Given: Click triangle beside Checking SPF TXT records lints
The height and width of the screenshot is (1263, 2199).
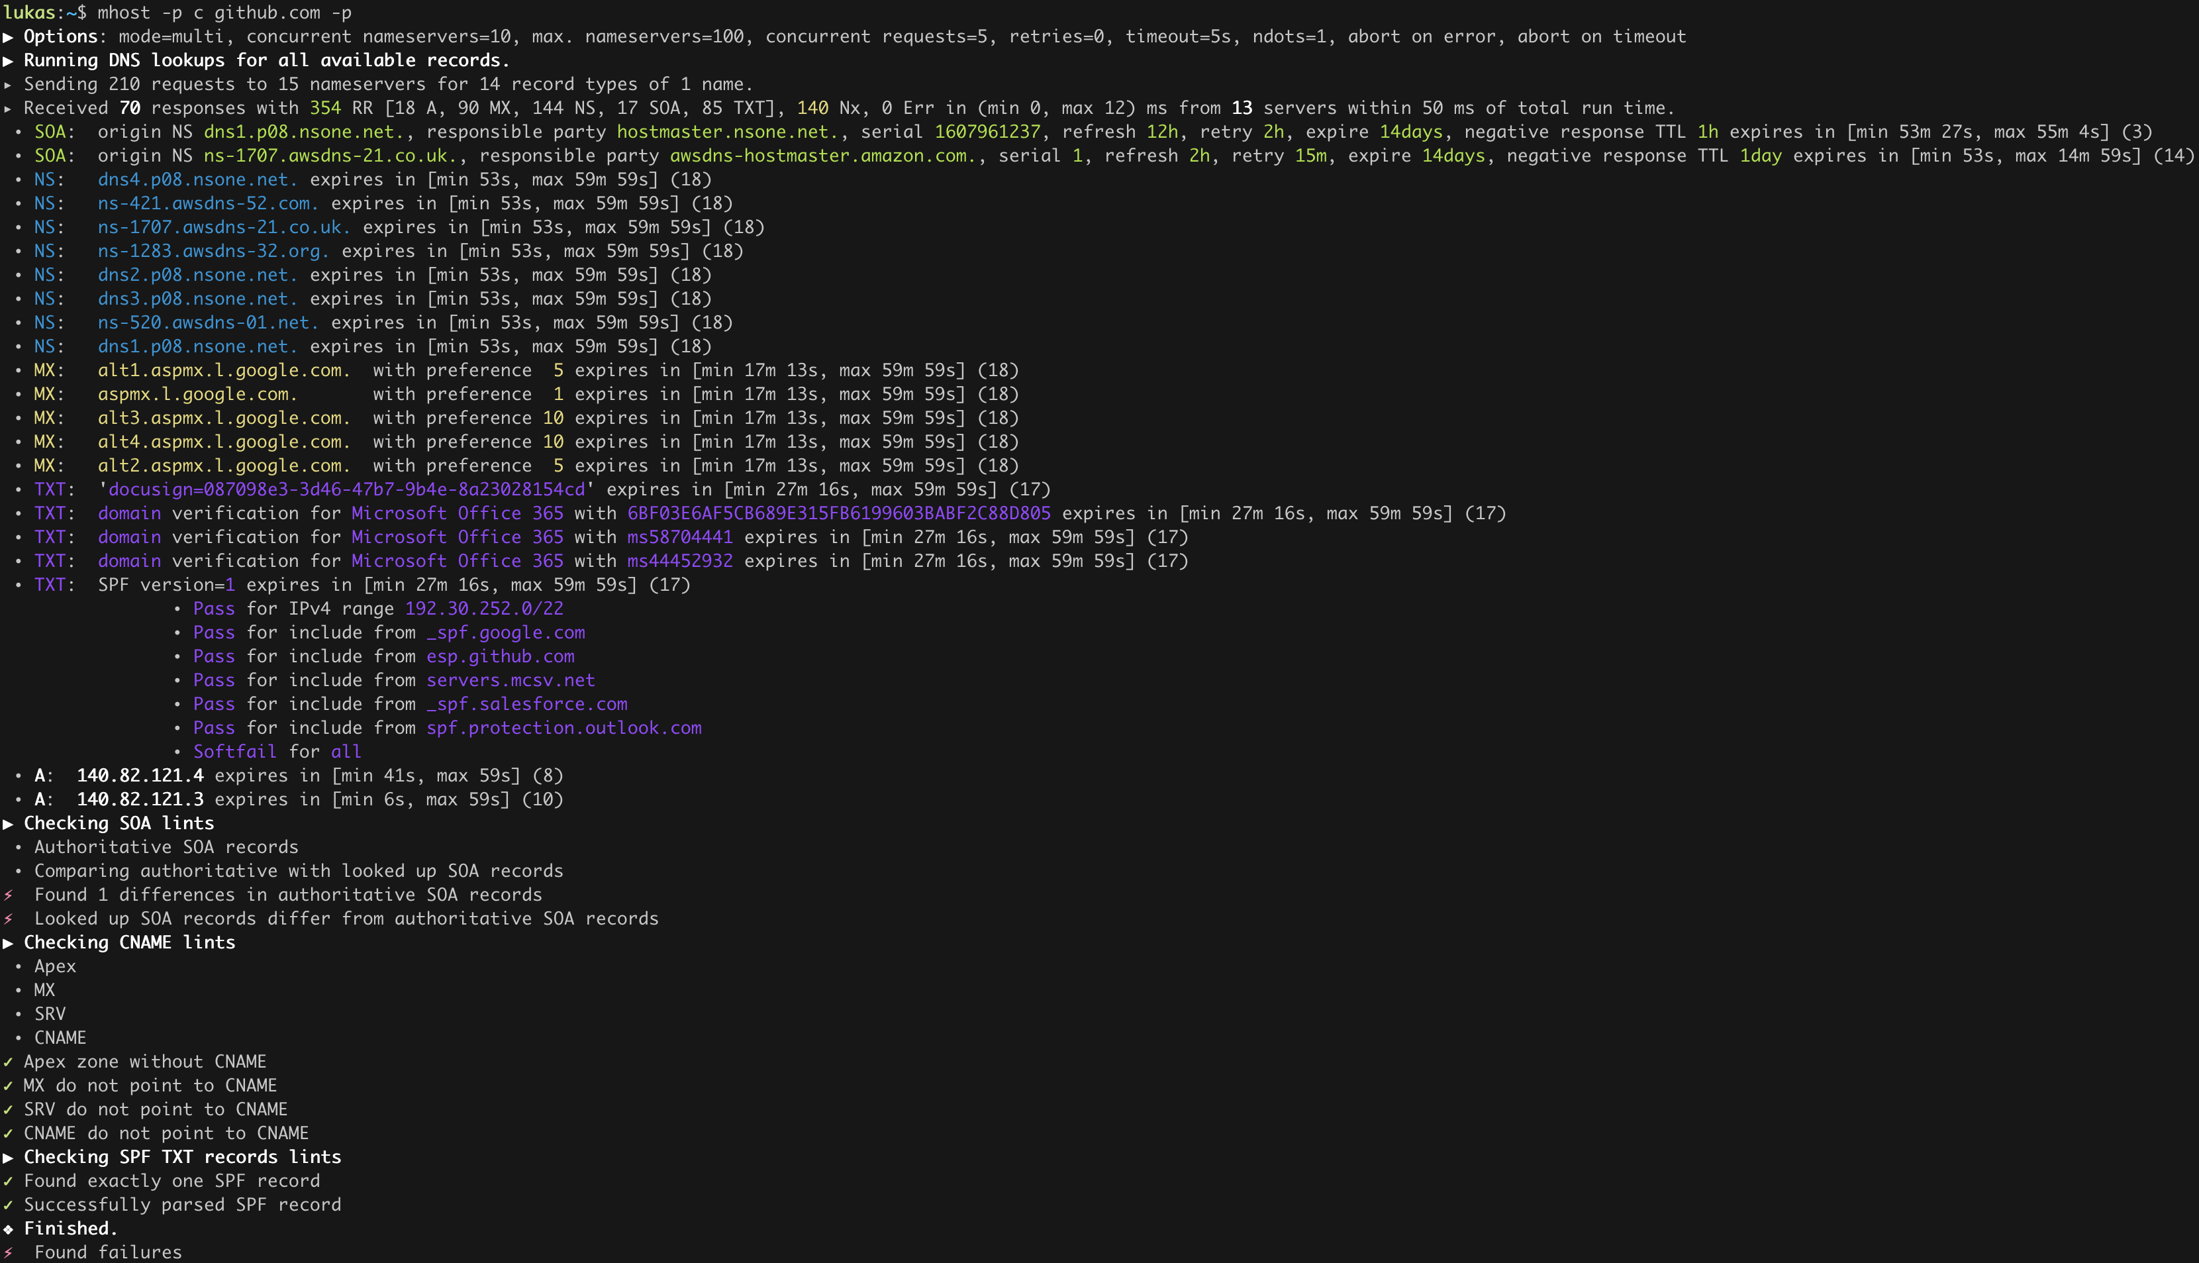Looking at the screenshot, I should tap(8, 1157).
